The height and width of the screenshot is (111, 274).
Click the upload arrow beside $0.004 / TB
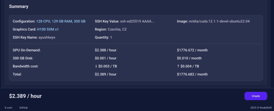(x=178, y=66)
